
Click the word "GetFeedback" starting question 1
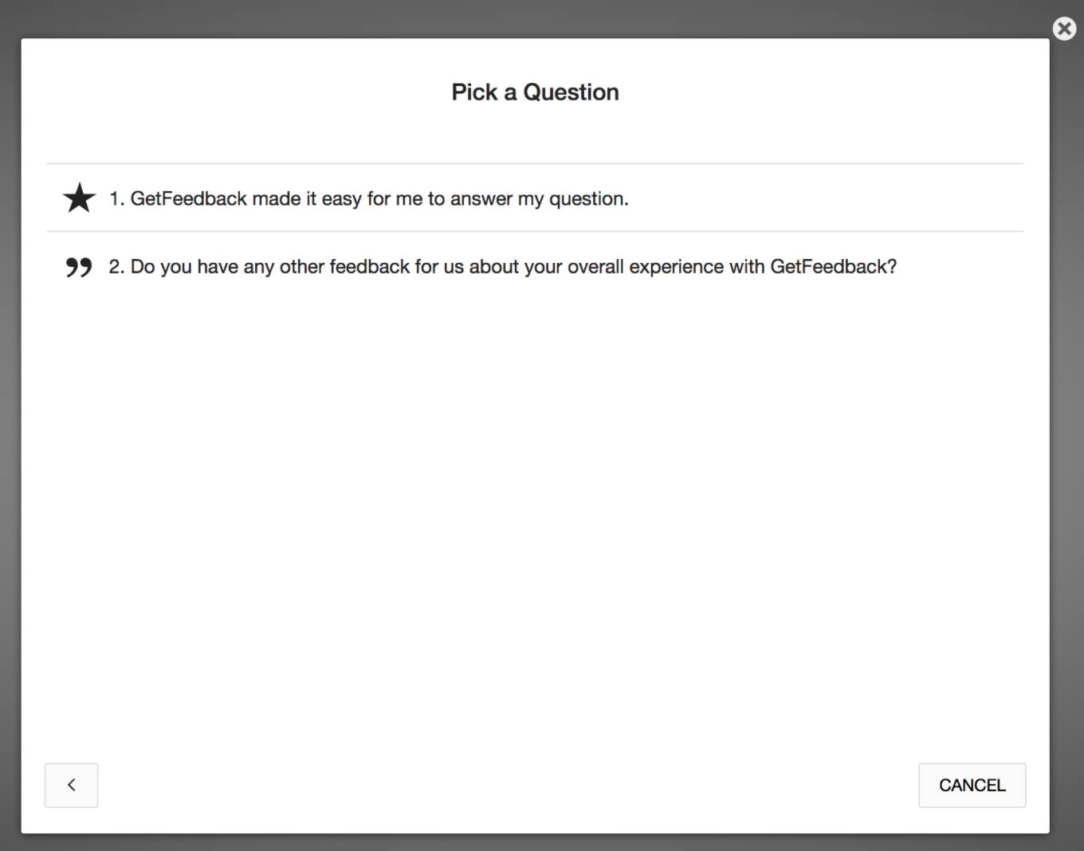(x=189, y=198)
